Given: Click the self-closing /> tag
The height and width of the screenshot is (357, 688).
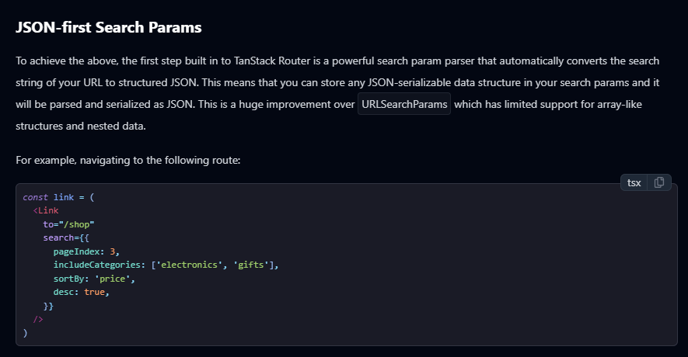Looking at the screenshot, I should tap(38, 319).
